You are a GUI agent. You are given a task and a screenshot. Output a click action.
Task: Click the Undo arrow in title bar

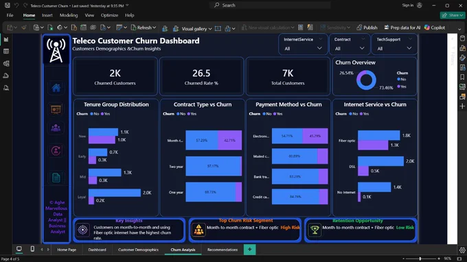click(x=16, y=5)
